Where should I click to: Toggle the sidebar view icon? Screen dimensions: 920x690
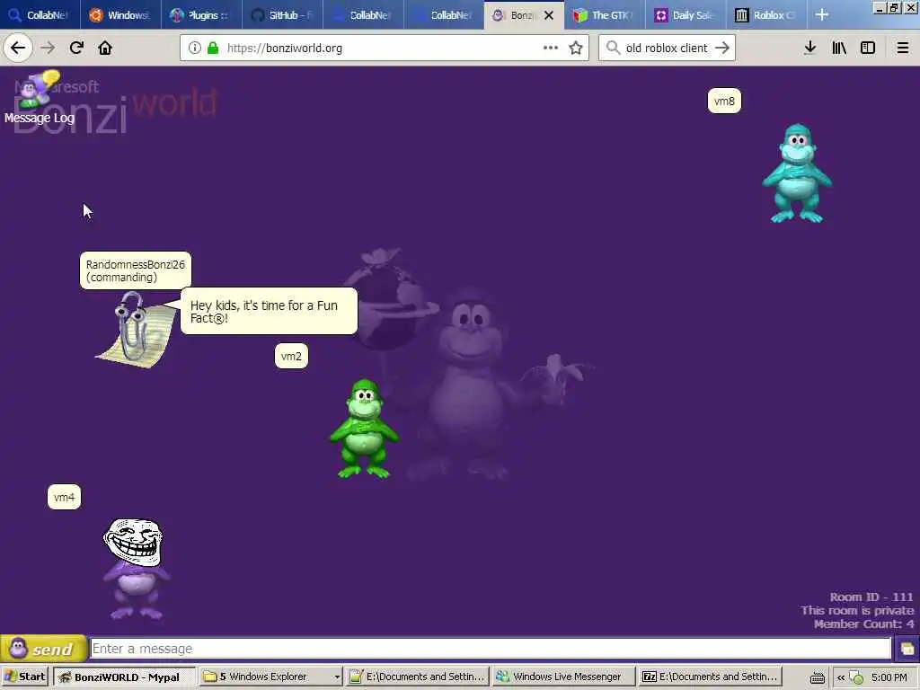(x=868, y=48)
